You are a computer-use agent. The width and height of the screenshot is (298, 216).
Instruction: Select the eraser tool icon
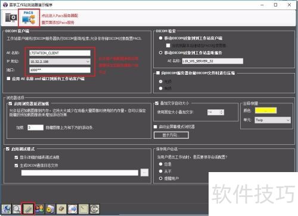[61, 209]
